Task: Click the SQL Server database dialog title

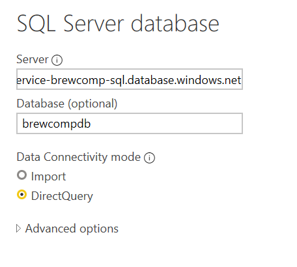Action: click(118, 23)
